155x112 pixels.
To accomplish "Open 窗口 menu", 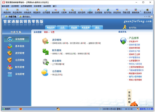I will (55, 6).
